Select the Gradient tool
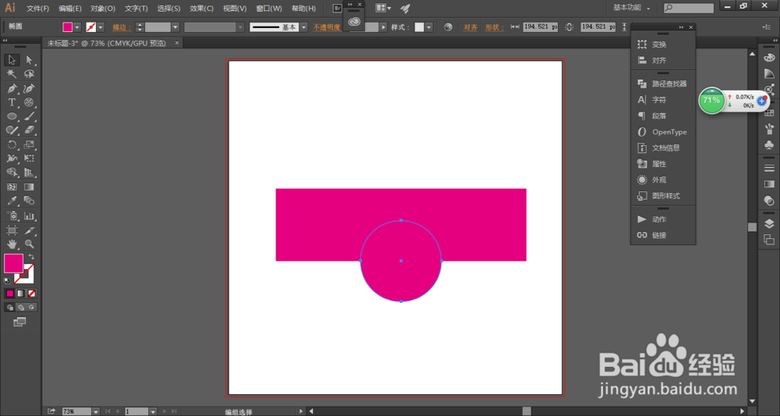The width and height of the screenshot is (780, 416). 30,187
